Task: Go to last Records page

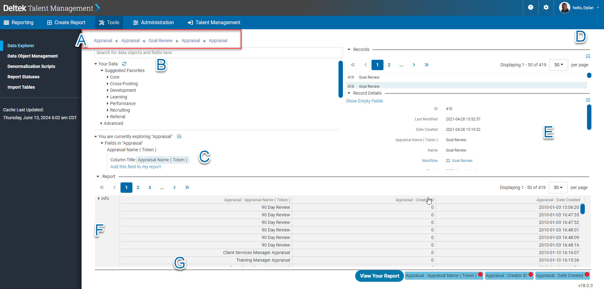Action: click(427, 65)
